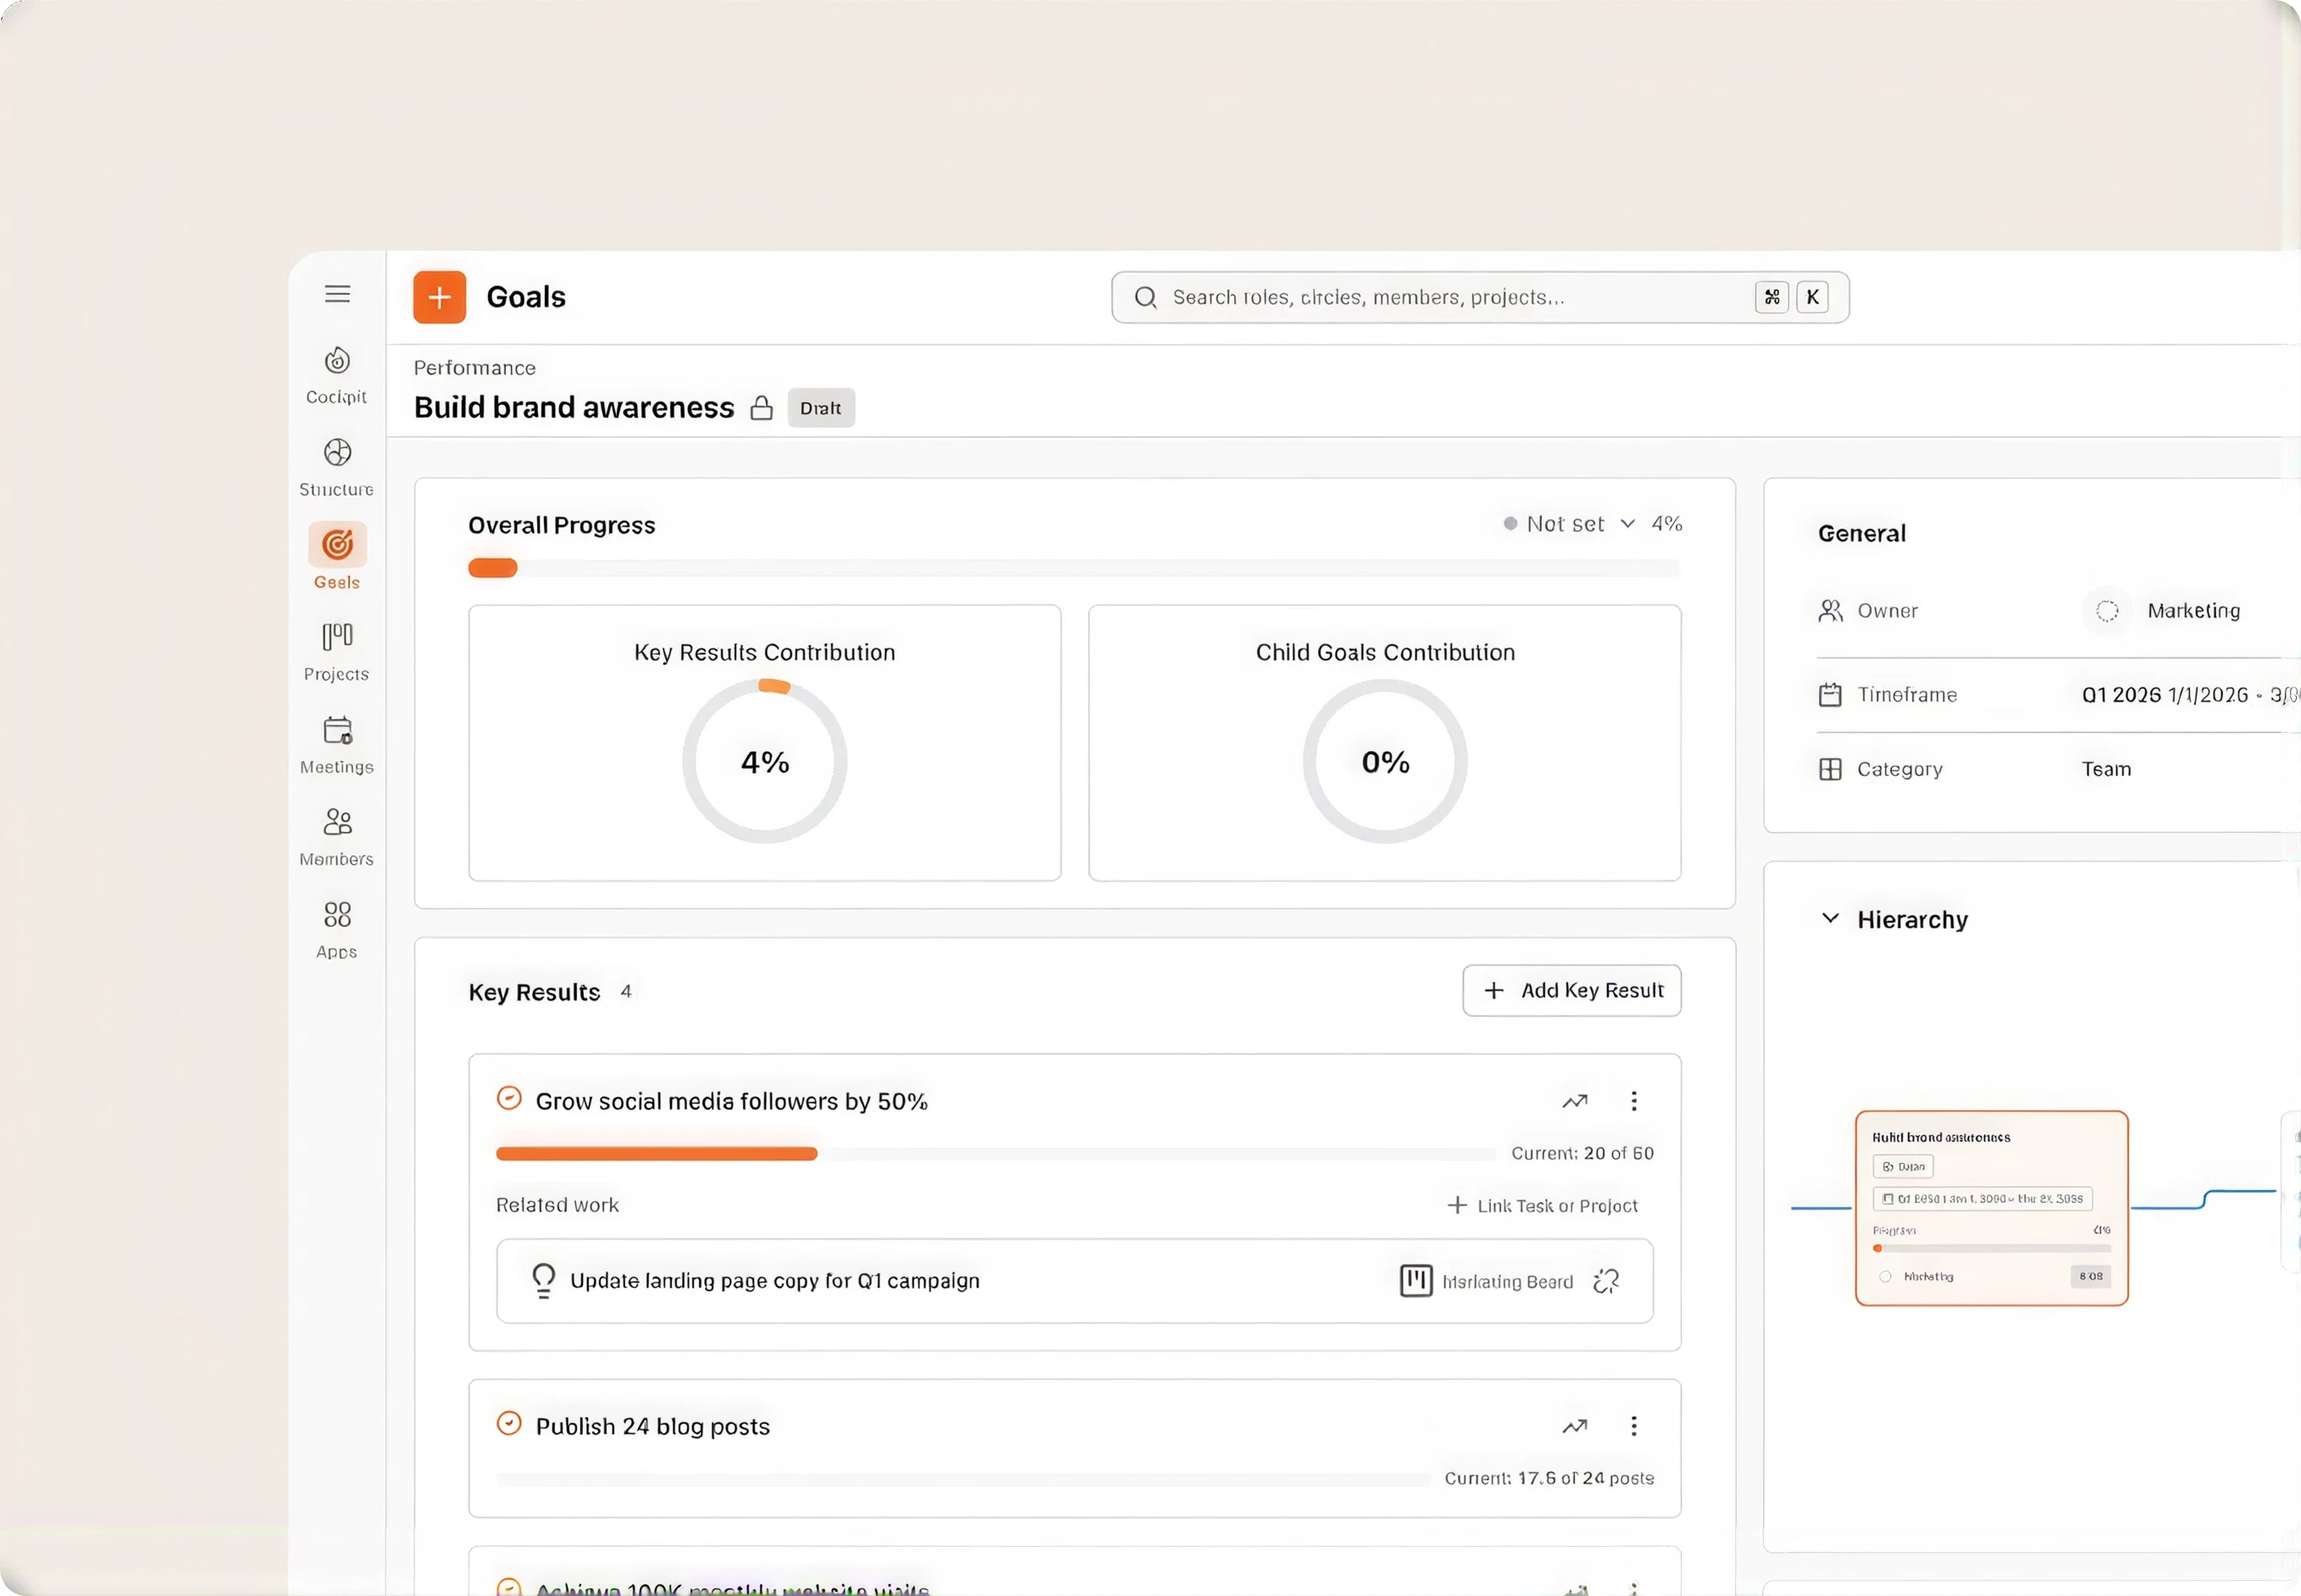This screenshot has width=2301, height=1596.
Task: Click the K shortcut key badge
Action: click(x=1812, y=297)
